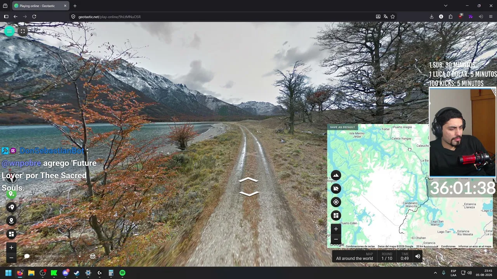Toggle the map labels layer button
This screenshot has width=497, height=279.
(336, 189)
